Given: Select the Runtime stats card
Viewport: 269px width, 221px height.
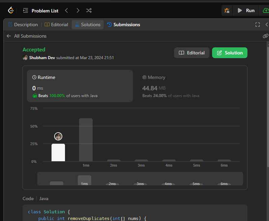Looking at the screenshot, I should click(80, 86).
